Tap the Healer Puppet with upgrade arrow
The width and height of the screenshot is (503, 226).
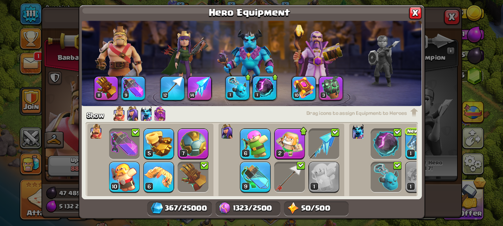289,144
